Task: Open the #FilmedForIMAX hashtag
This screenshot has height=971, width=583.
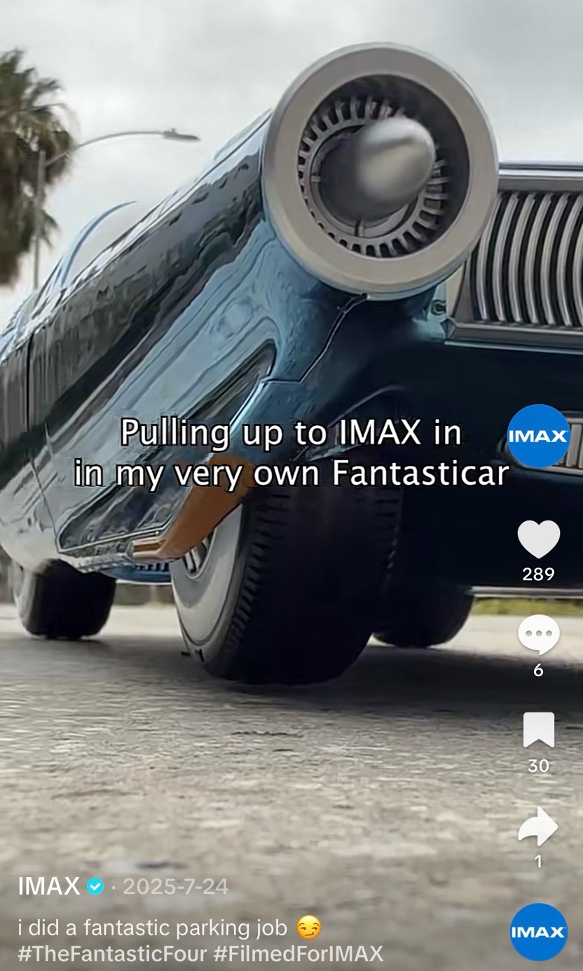Action: [x=299, y=953]
